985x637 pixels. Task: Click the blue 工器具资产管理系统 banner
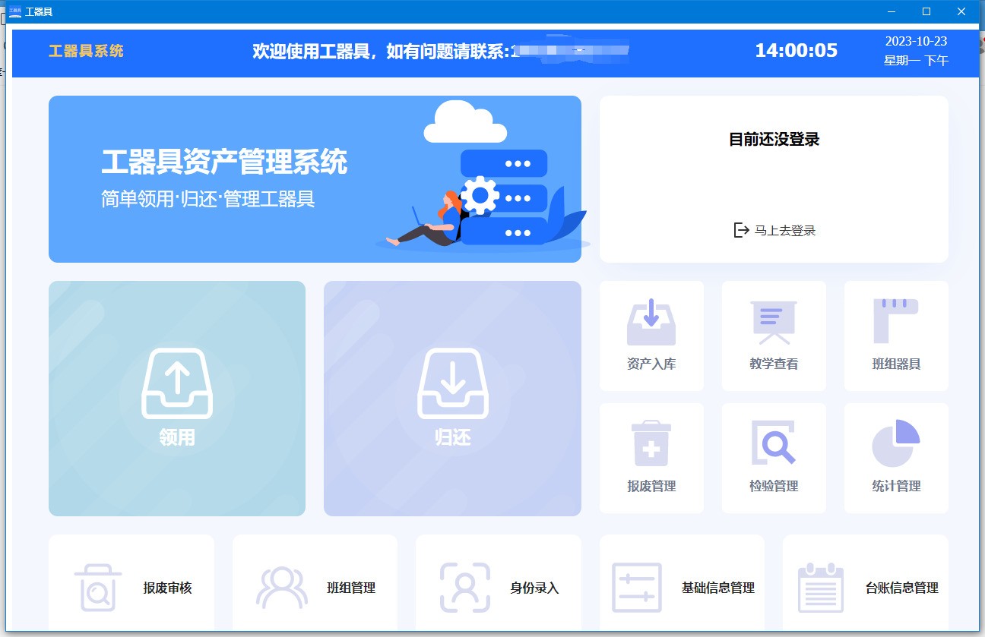[x=315, y=178]
